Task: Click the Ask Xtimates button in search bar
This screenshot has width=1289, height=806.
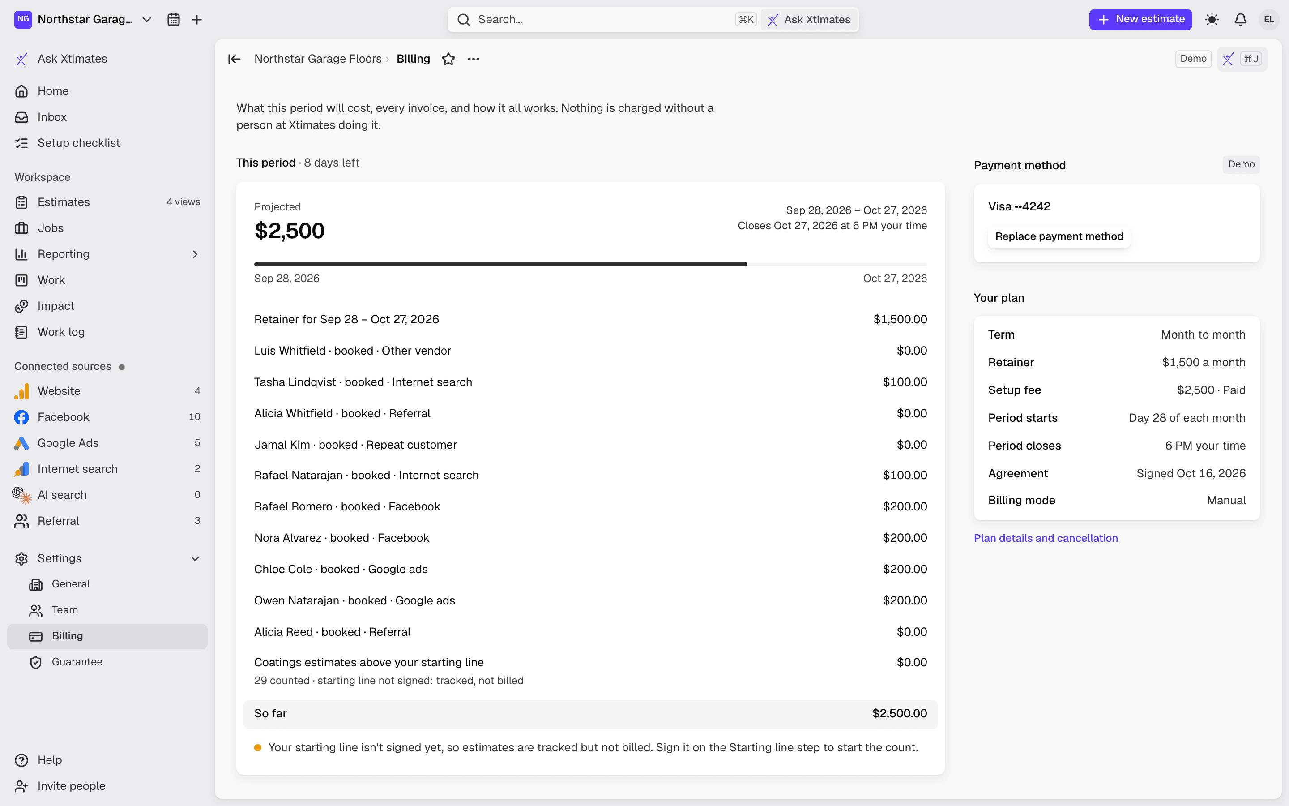Action: coord(809,20)
